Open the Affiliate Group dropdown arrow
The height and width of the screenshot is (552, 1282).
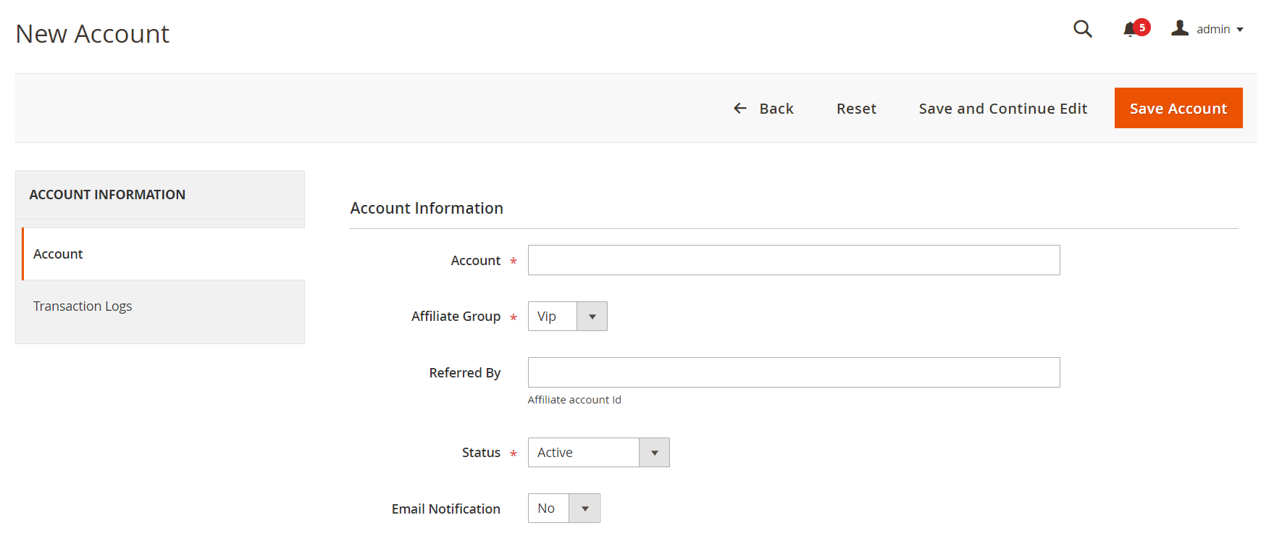(x=592, y=317)
